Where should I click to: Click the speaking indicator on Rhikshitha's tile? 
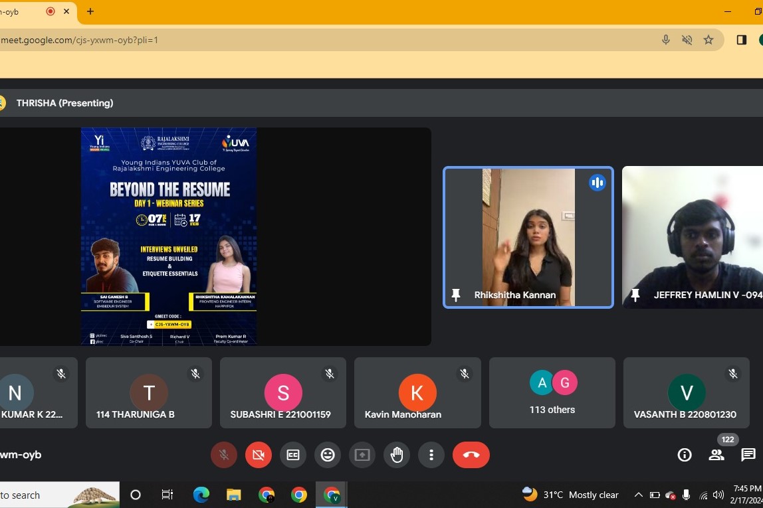point(597,183)
